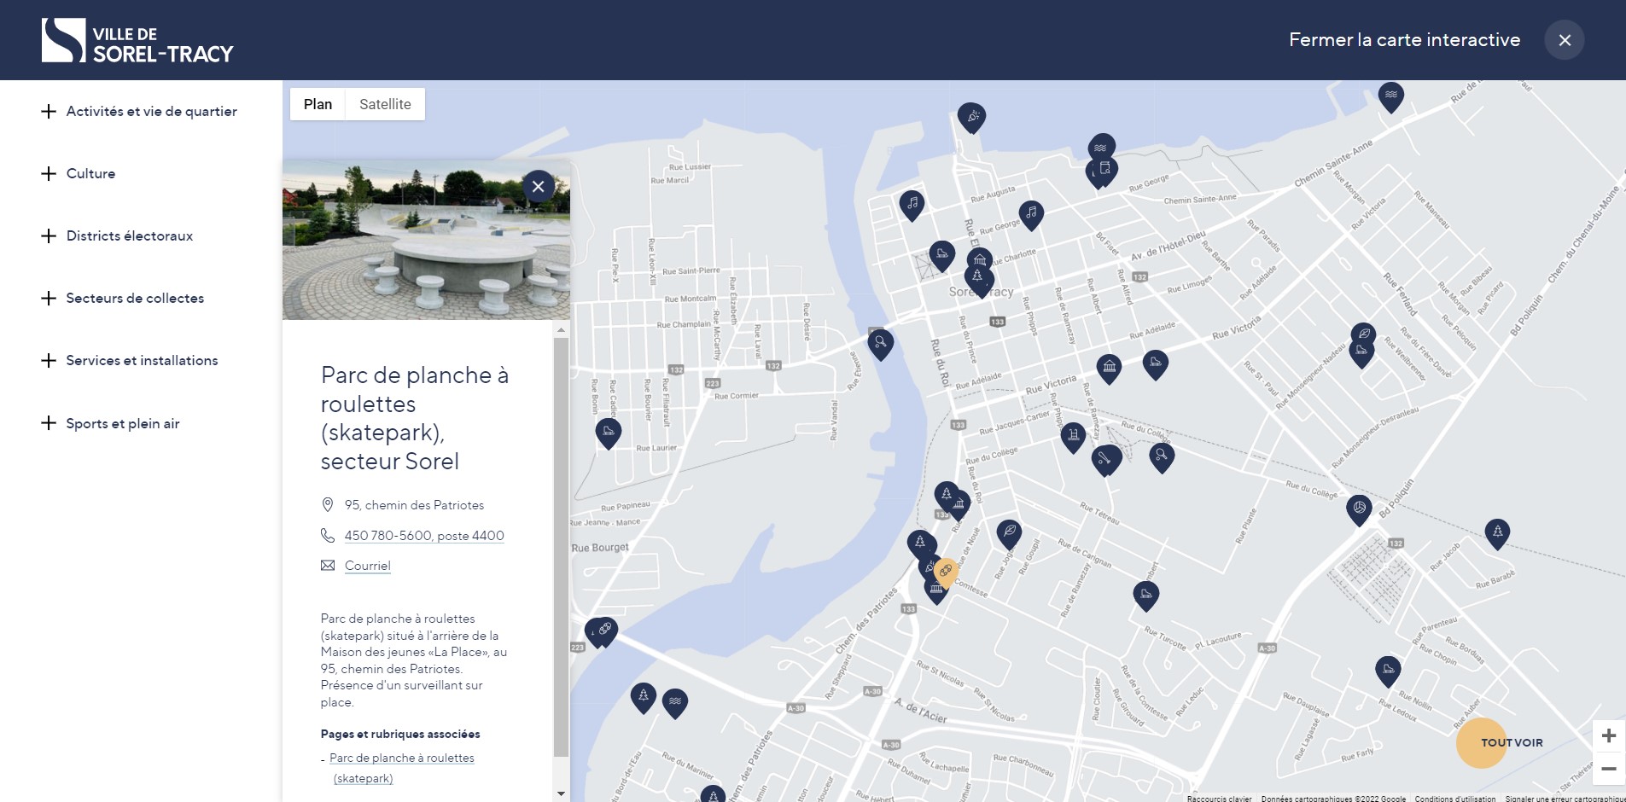1626x802 pixels.
Task: Click the museum marker on Rue Victoria
Action: pos(1109,368)
